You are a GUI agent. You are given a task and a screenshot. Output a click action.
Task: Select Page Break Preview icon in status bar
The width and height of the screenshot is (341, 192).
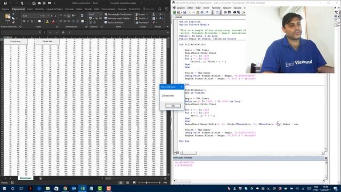point(134,182)
